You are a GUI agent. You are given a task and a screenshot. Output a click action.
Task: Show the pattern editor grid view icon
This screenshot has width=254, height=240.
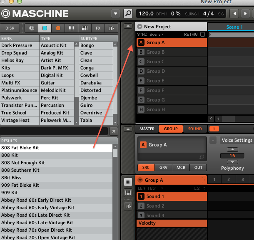click(x=128, y=182)
